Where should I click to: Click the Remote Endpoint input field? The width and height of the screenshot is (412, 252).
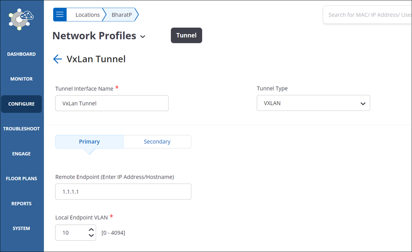click(x=123, y=191)
